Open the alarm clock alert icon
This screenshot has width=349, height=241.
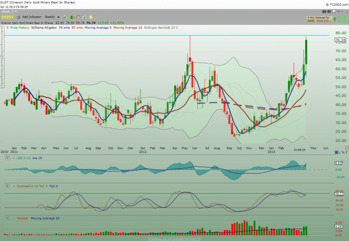click(78, 17)
